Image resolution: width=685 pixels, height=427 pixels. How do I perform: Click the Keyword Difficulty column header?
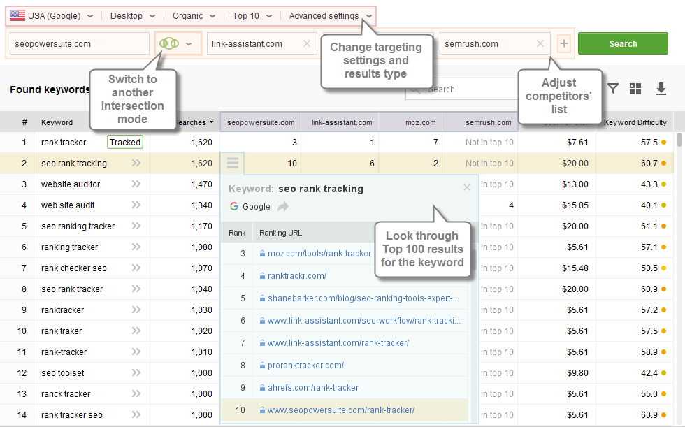pos(635,122)
